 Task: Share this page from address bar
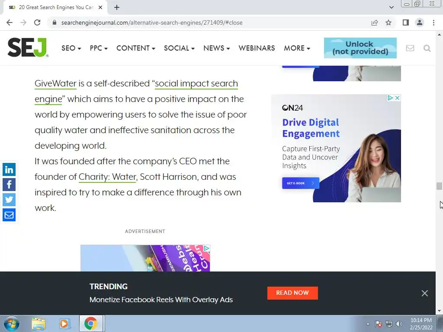pos(375,22)
